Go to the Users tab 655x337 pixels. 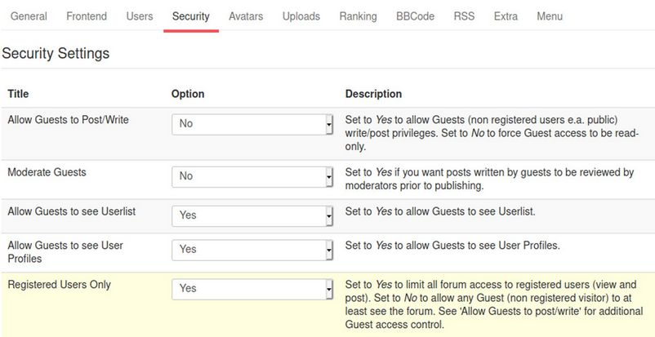click(140, 16)
